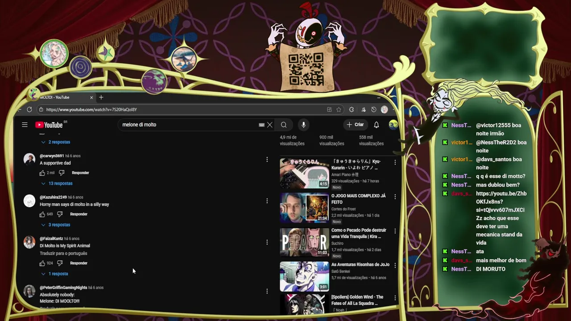The height and width of the screenshot is (321, 571).
Task: Open the YouTube hamburger guide menu
Action: [x=25, y=125]
